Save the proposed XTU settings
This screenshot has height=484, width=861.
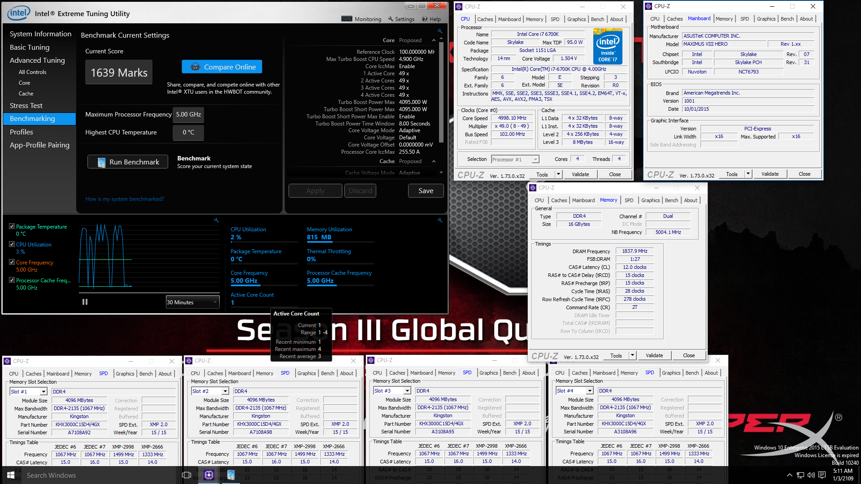(426, 191)
